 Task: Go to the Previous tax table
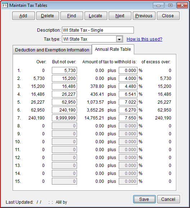(x=144, y=15)
